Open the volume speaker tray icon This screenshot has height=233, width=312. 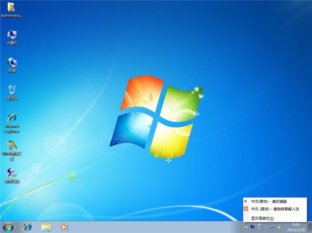pyautogui.click(x=279, y=227)
